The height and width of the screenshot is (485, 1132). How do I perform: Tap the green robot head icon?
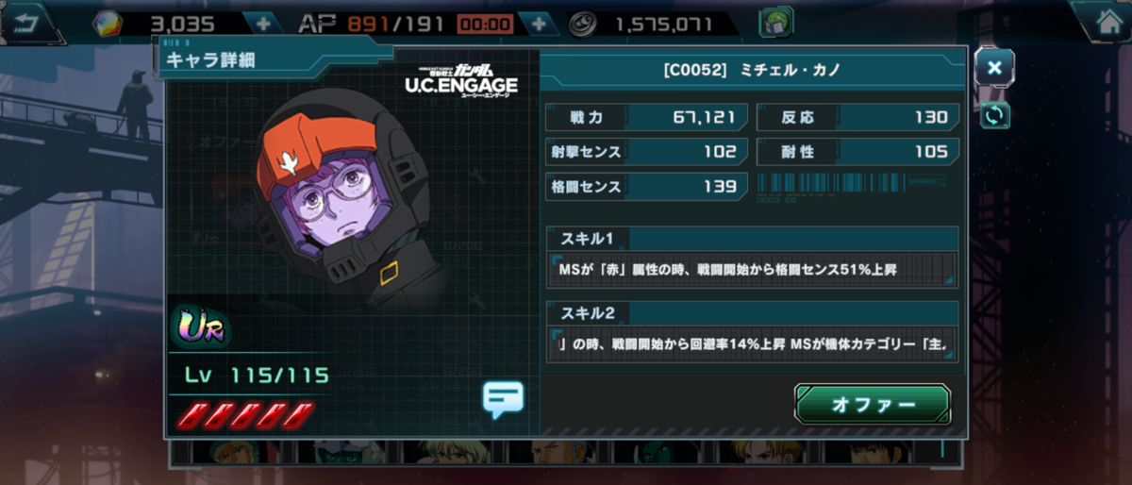click(776, 23)
